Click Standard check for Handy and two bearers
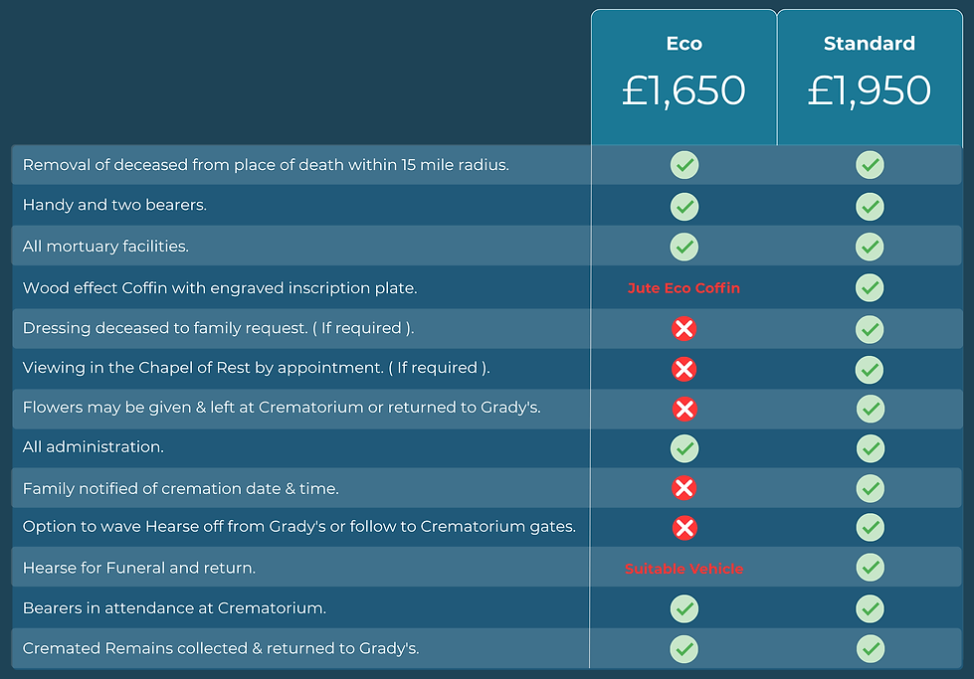This screenshot has width=974, height=679. coord(870,206)
